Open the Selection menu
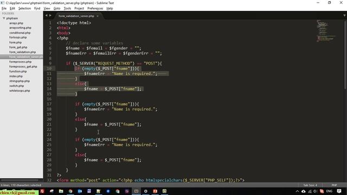The width and height of the screenshot is (347, 195). click(x=24, y=9)
